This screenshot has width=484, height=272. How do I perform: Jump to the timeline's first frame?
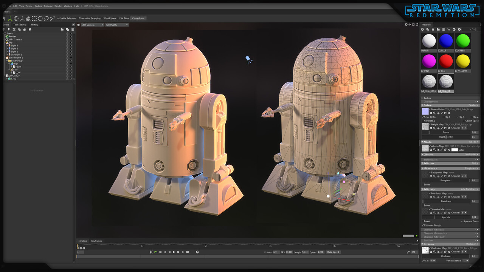tap(160, 252)
